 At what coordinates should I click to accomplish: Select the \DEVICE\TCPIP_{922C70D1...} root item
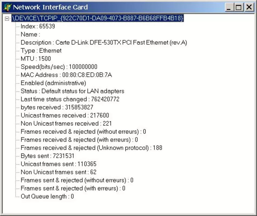[98, 18]
